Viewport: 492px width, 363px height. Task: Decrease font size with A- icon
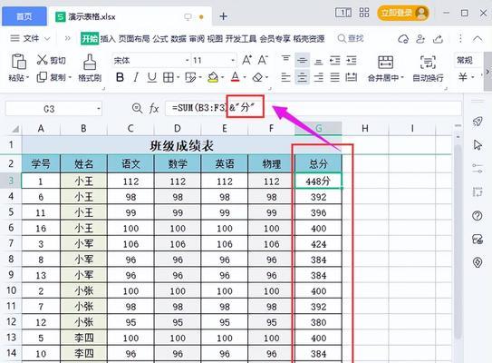(x=263, y=60)
